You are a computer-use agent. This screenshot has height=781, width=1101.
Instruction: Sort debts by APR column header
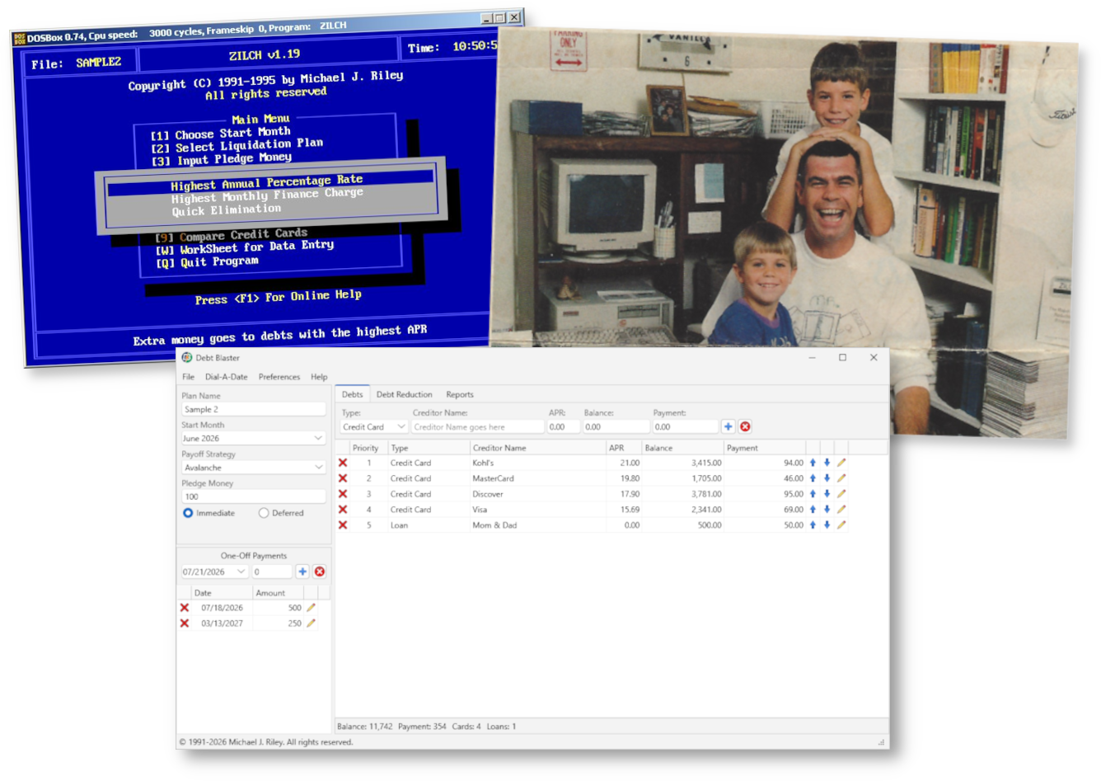[623, 448]
